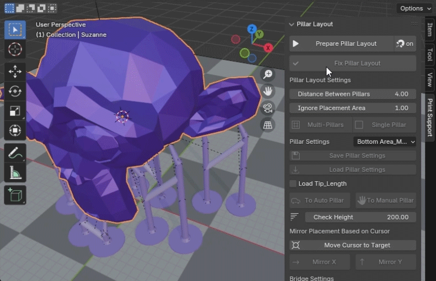Click the Mirror Y button
This screenshot has height=281, width=436.
[386, 262]
